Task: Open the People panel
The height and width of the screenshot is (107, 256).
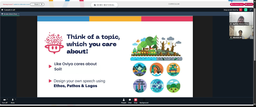Action: coord(124,101)
